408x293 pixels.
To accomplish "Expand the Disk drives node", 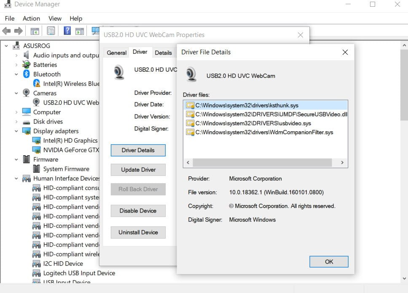I will click(x=16, y=121).
